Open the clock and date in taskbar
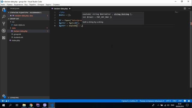The width and height of the screenshot is (192, 108). (180, 105)
